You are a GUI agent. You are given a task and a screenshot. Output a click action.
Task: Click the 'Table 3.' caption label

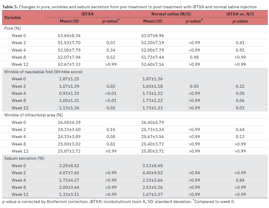[10, 7]
